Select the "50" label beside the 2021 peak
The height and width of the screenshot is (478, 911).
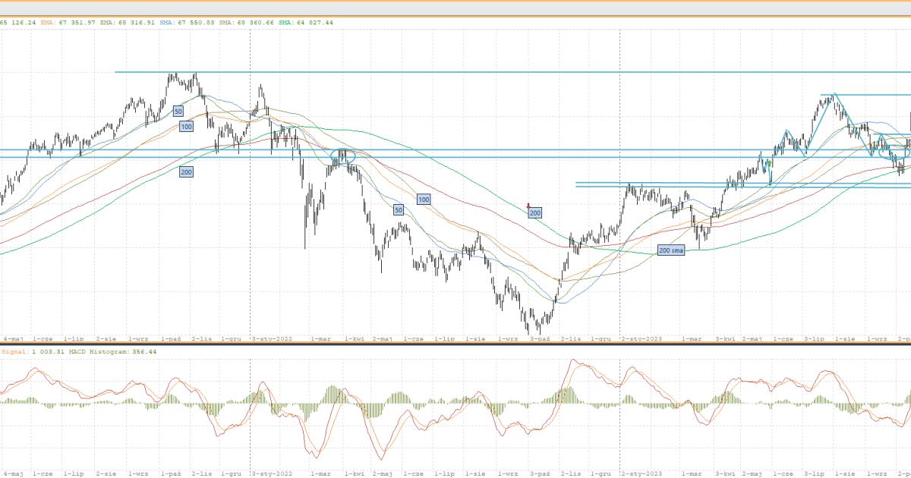tap(178, 111)
